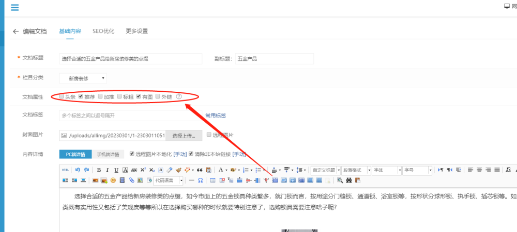The height and width of the screenshot is (232, 517).
Task: Delete the table
Action: coord(222,180)
